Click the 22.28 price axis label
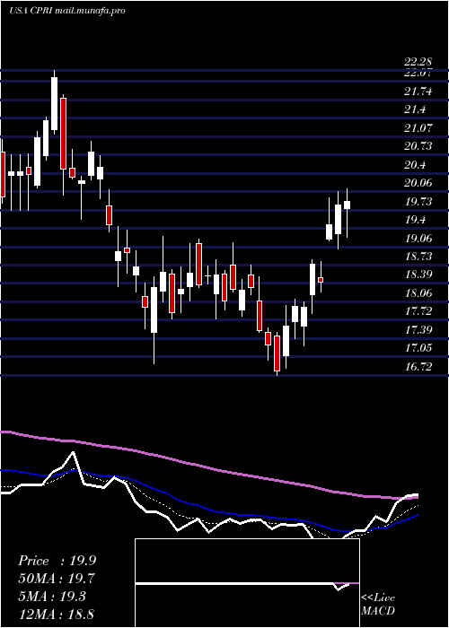Image resolution: width=449 pixels, height=628 pixels. [418, 62]
